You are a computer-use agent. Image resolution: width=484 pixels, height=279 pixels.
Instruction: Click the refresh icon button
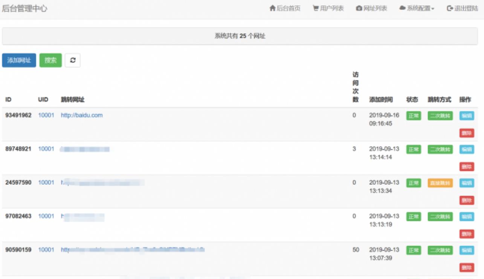click(x=73, y=60)
